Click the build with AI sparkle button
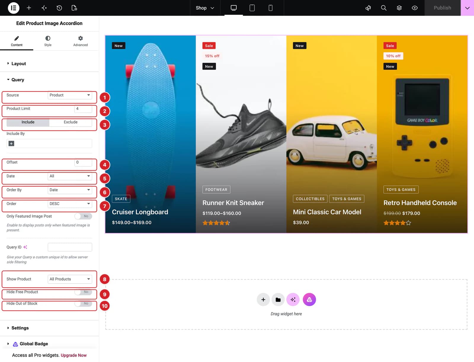Screen dimensions: 474x362 (293, 299)
